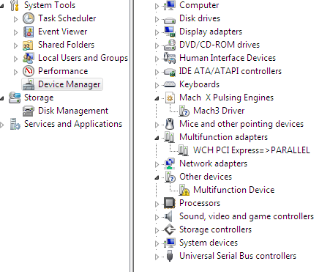Image resolution: width=330 pixels, height=272 pixels.
Task: Expand the Performance node
Action: [x=15, y=72]
